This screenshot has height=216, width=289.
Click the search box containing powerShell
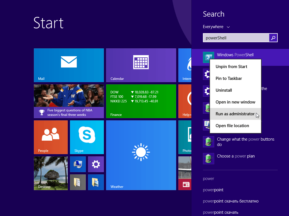(x=236, y=38)
